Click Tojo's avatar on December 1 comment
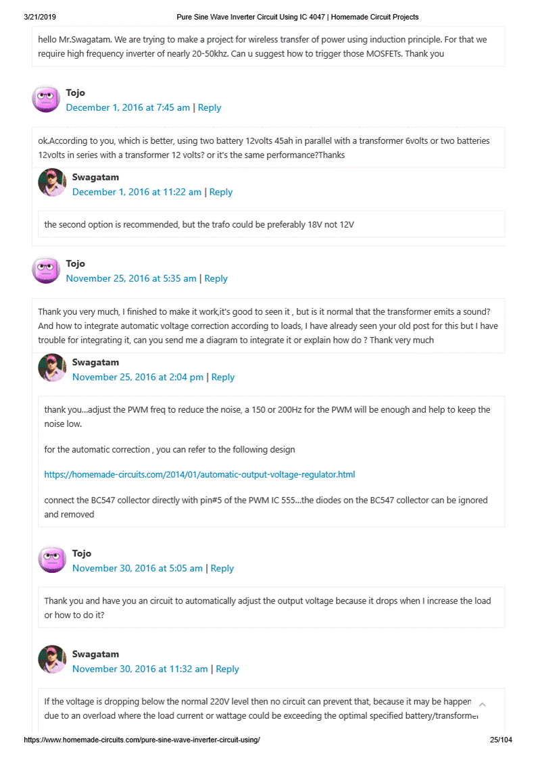The image size is (536, 758). click(46, 99)
